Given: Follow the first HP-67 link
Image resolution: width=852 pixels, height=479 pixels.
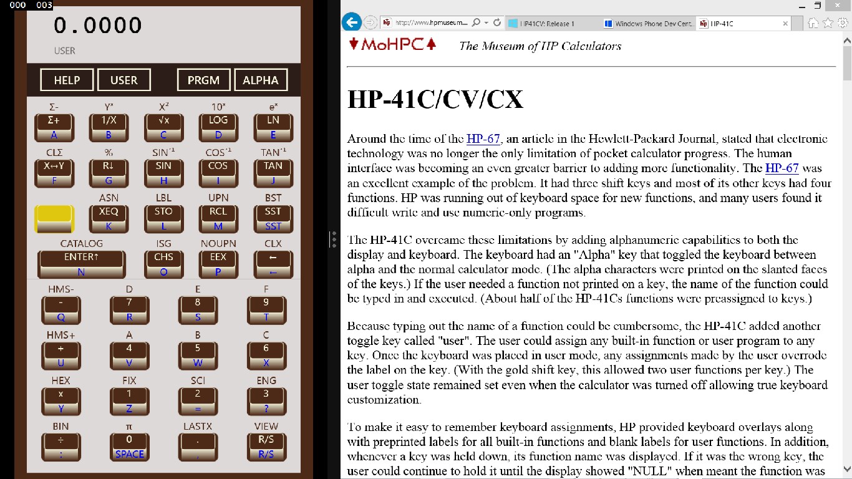Looking at the screenshot, I should pos(483,138).
